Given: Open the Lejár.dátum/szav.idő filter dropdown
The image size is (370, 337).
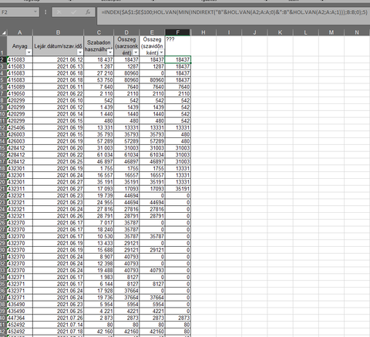Looking at the screenshot, I should 80,52.
